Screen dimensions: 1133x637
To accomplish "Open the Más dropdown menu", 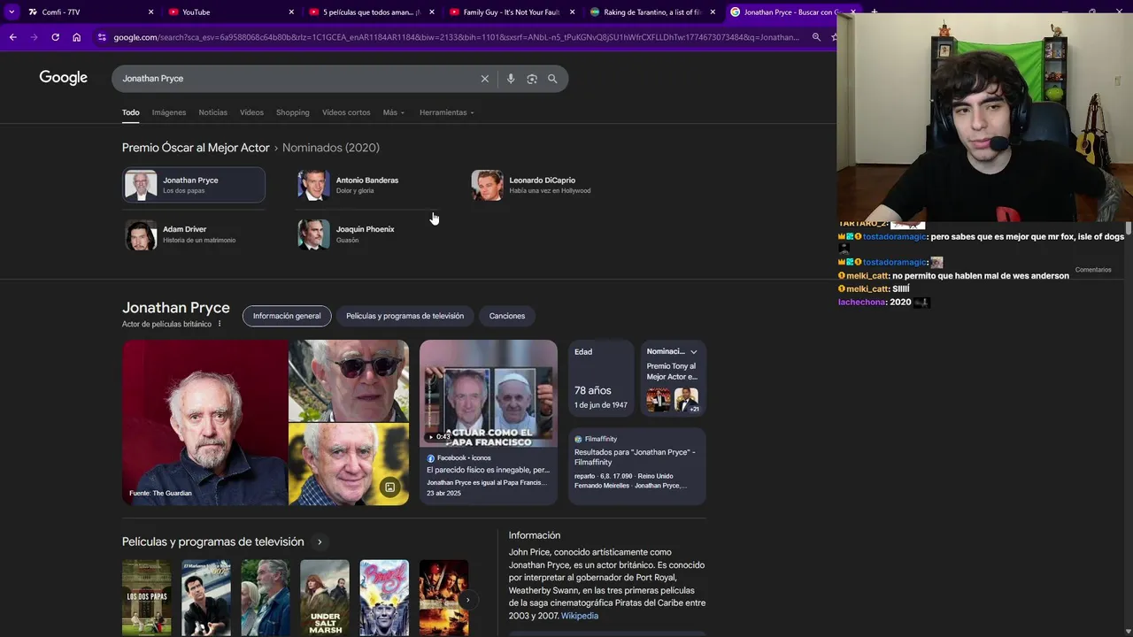I will tap(393, 112).
